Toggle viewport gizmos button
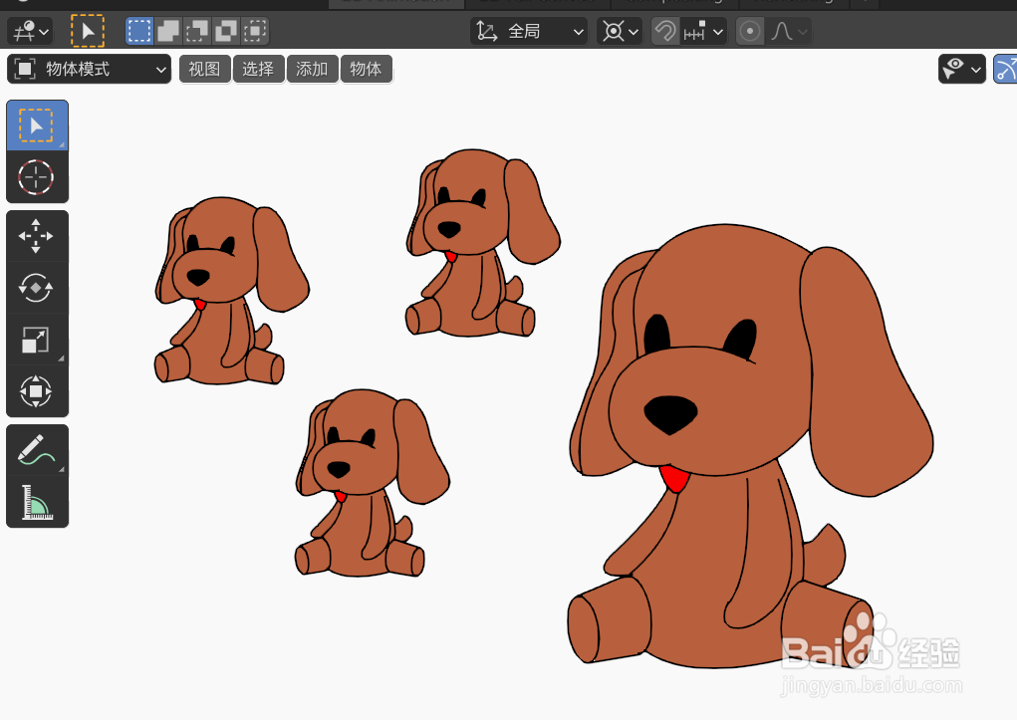Viewport: 1017px width, 720px height. pyautogui.click(x=1005, y=69)
